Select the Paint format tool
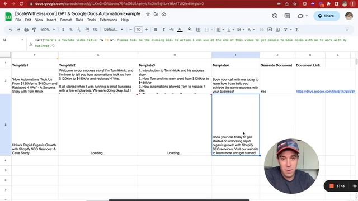The width and height of the screenshot is (358, 201). pyautogui.click(x=34, y=30)
